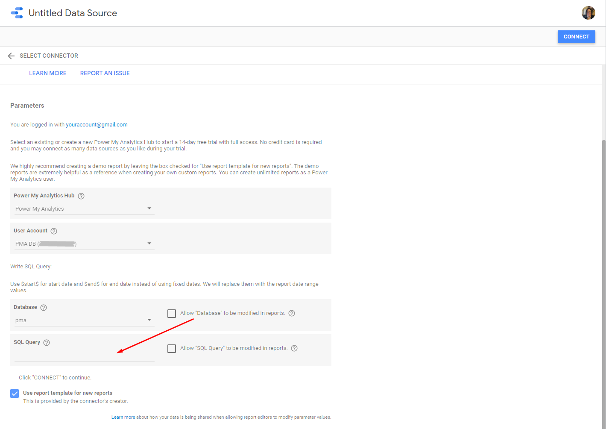Click help icon beside SQL Query label
Image resolution: width=606 pixels, height=429 pixels.
(x=47, y=343)
